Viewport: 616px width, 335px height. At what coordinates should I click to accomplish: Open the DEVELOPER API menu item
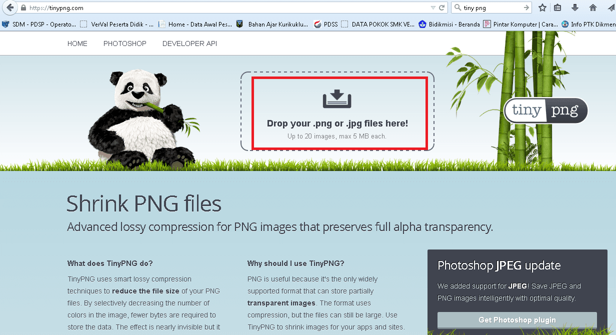(x=189, y=44)
